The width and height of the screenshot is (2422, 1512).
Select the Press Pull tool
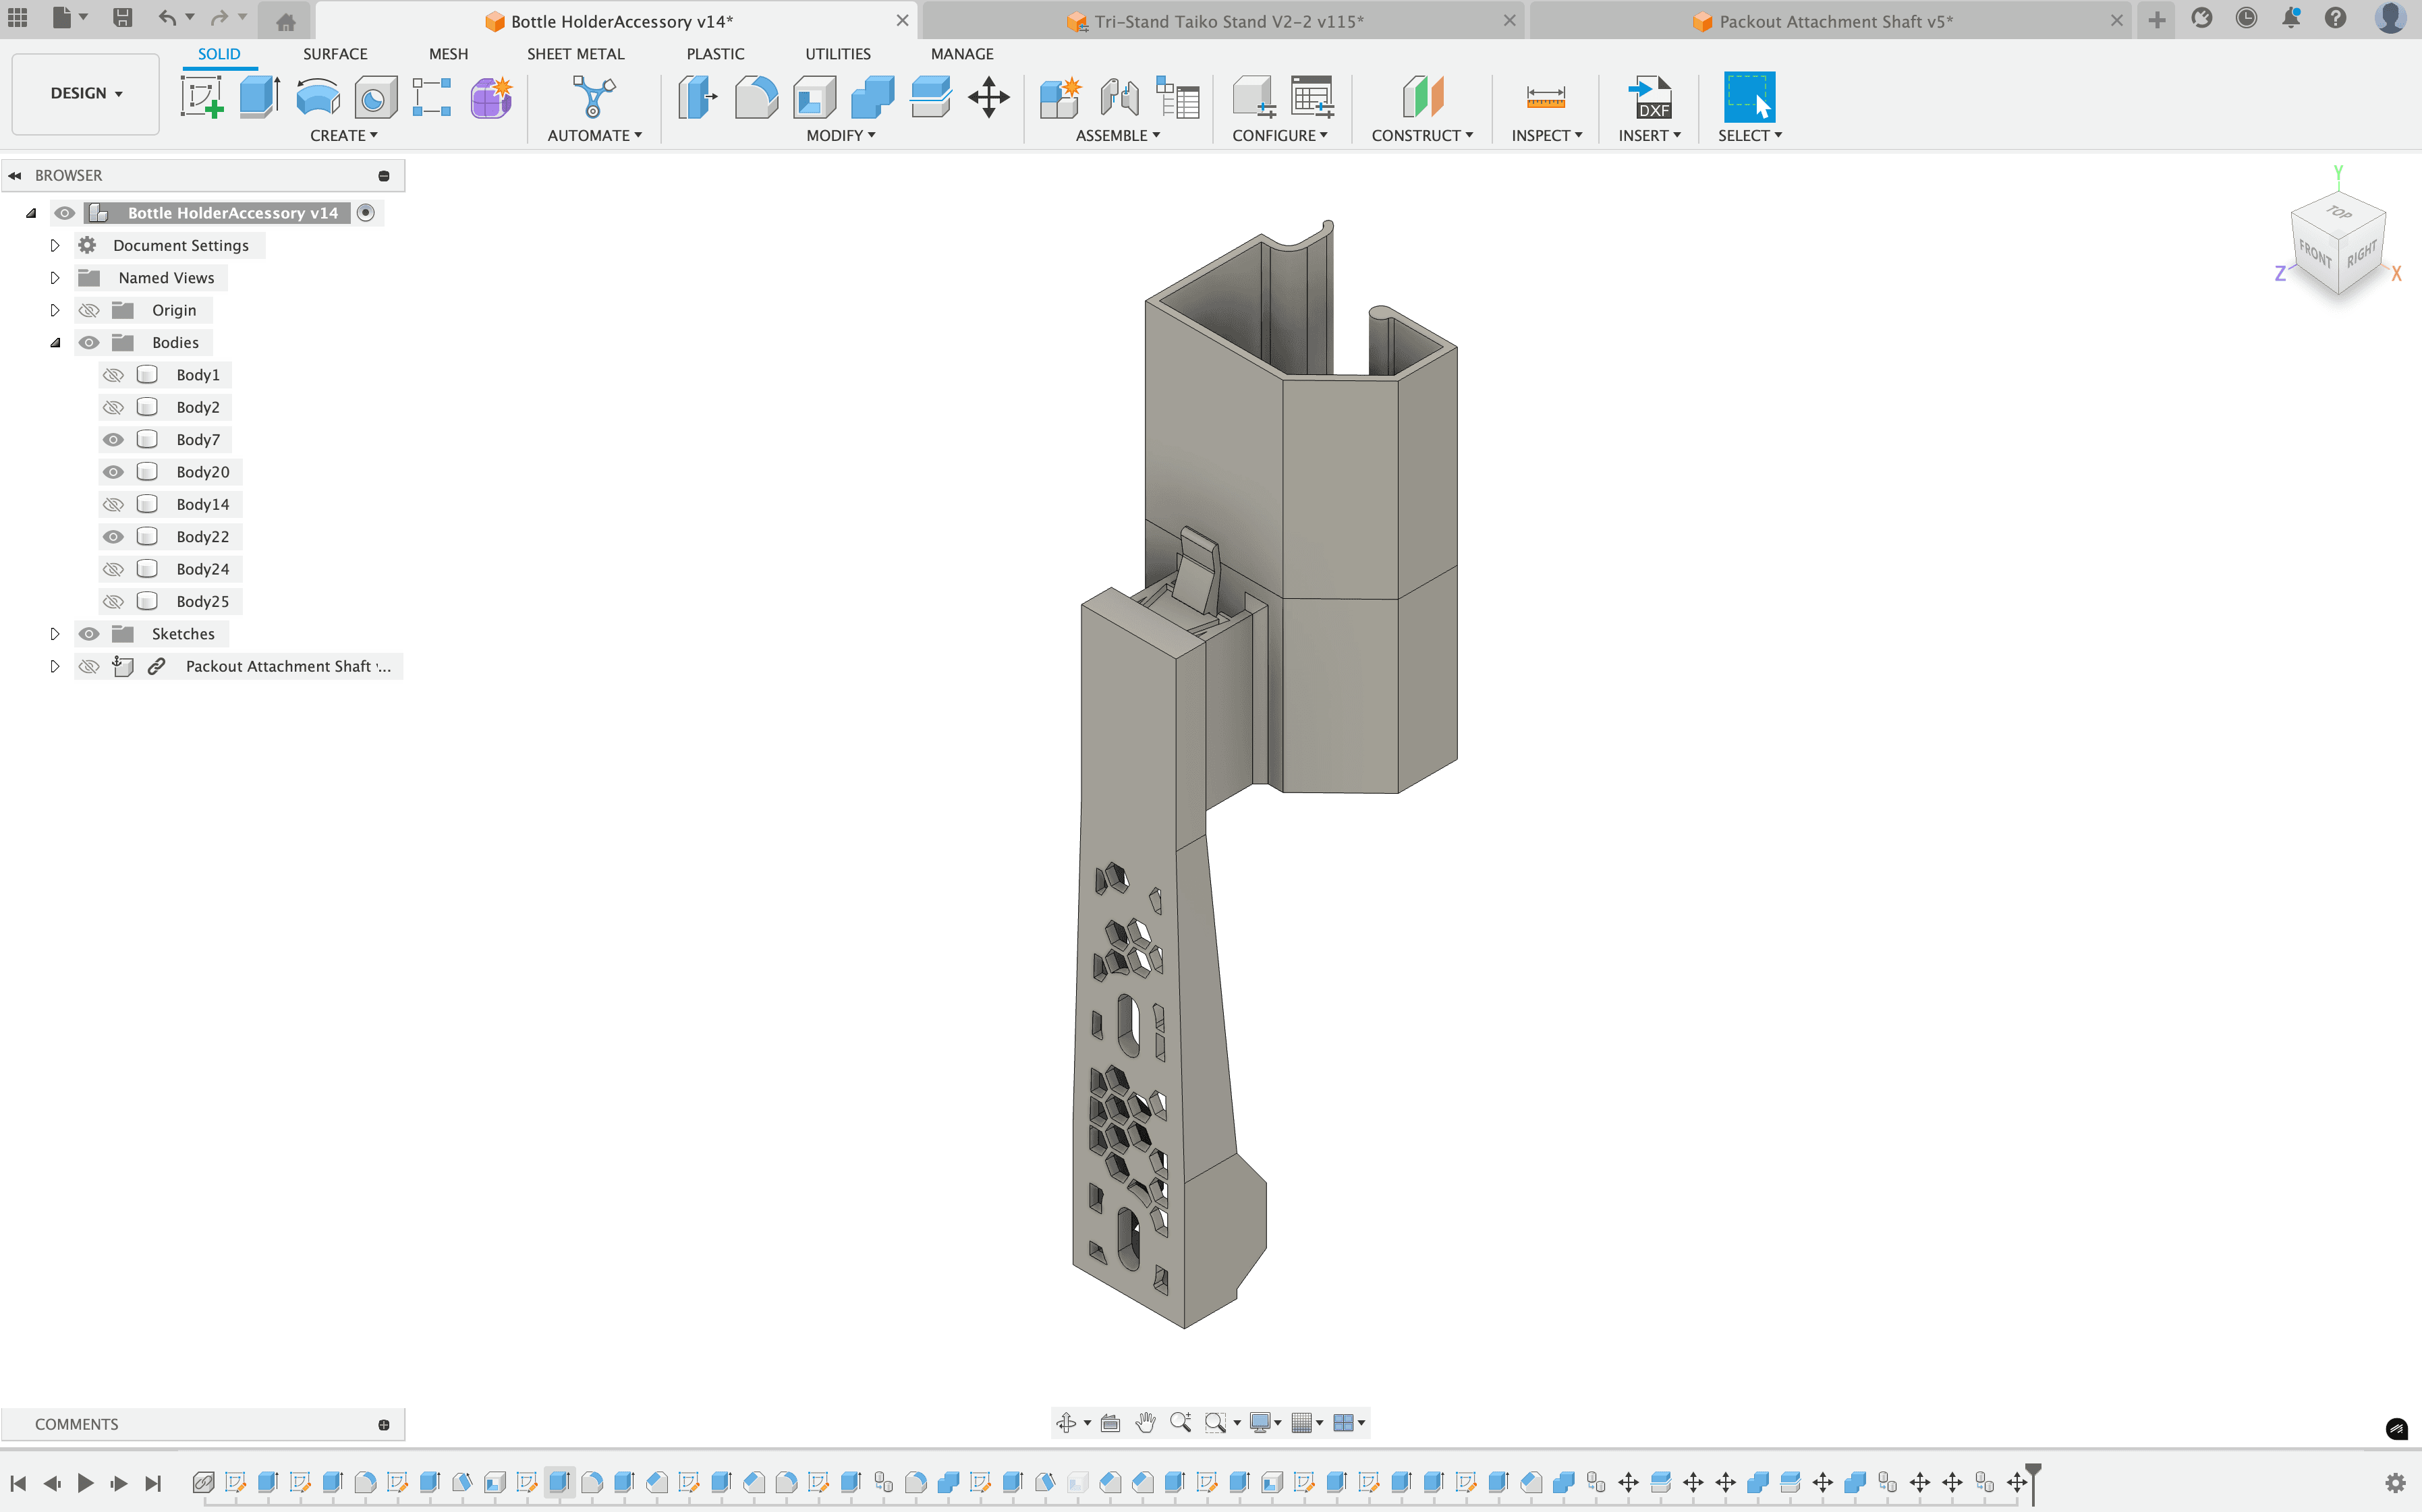pyautogui.click(x=698, y=97)
